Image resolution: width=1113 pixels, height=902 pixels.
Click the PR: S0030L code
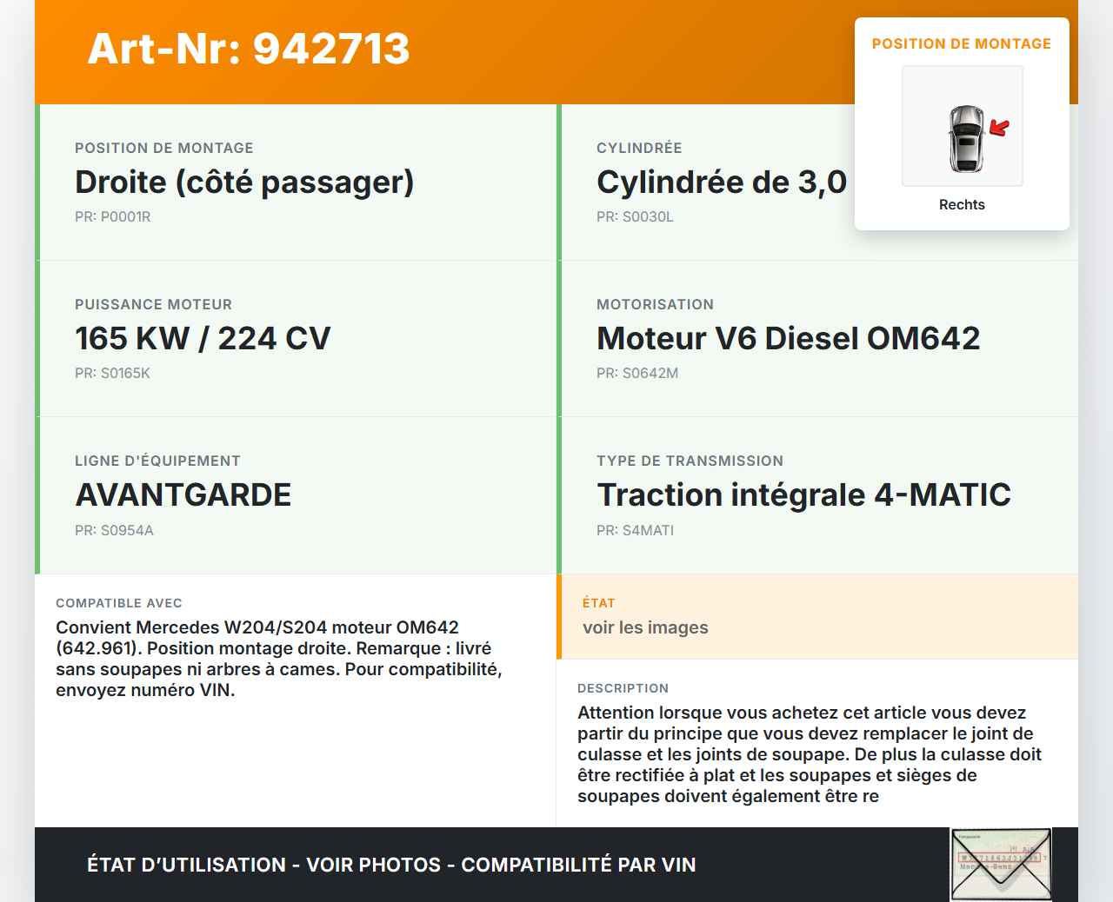pos(635,217)
